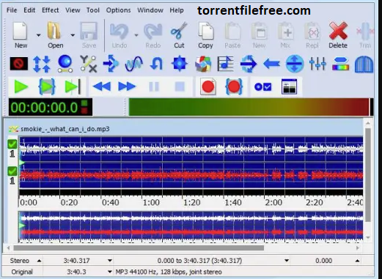Click the circular vertical-arrows normalize icon
382x279 pixels.
point(295,64)
